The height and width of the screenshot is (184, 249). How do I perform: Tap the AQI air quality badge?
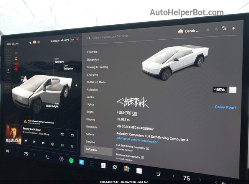coord(74,39)
